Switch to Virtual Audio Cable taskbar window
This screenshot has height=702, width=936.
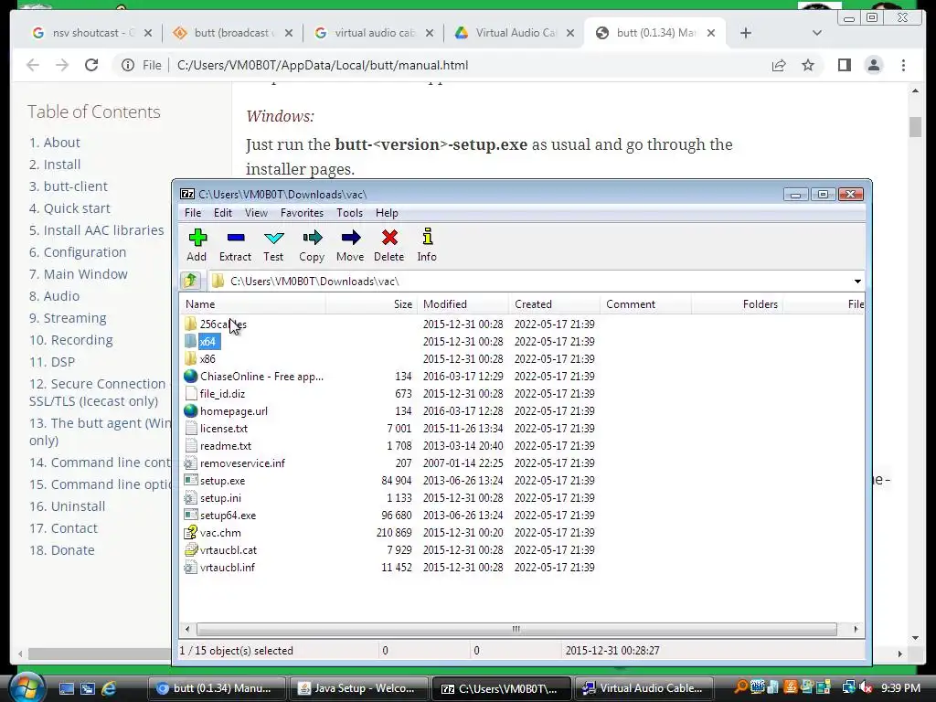click(x=644, y=688)
